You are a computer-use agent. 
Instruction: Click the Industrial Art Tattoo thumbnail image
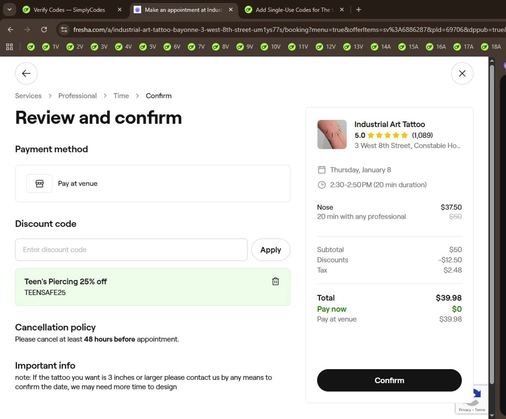332,134
